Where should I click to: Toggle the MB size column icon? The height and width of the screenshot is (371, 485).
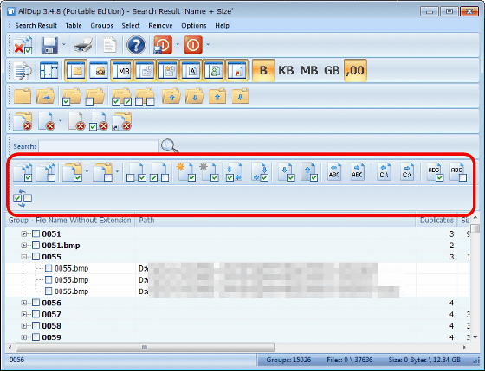coord(122,70)
